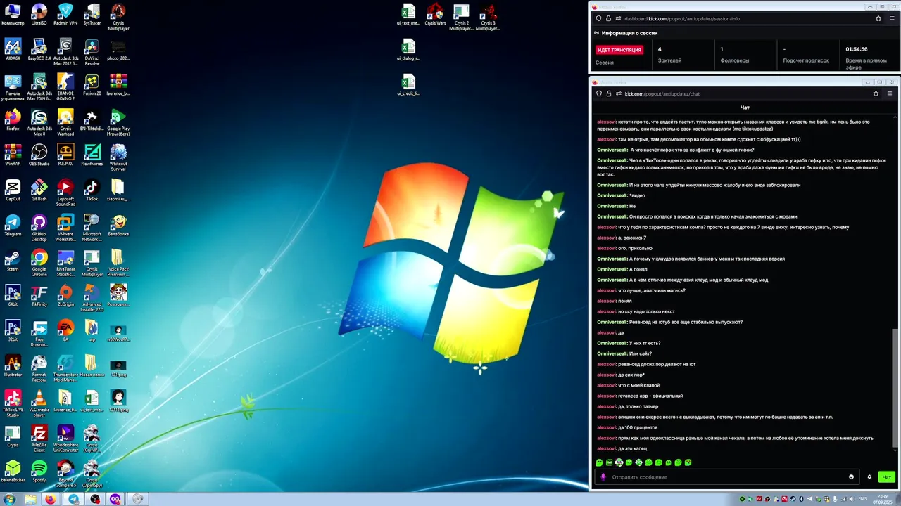
Task: Open the WinRAR desktop icon
Action: click(x=13, y=155)
